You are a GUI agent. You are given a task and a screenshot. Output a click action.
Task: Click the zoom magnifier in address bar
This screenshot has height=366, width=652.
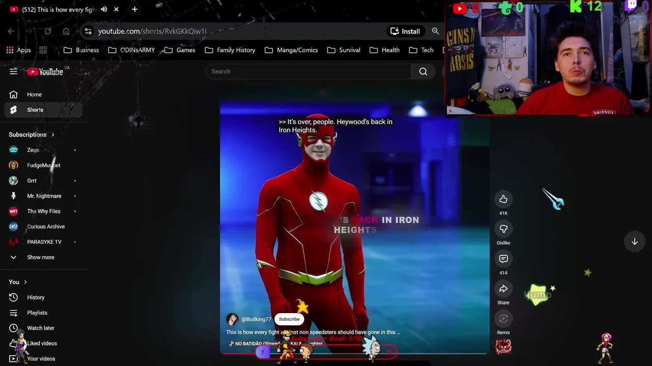(436, 31)
